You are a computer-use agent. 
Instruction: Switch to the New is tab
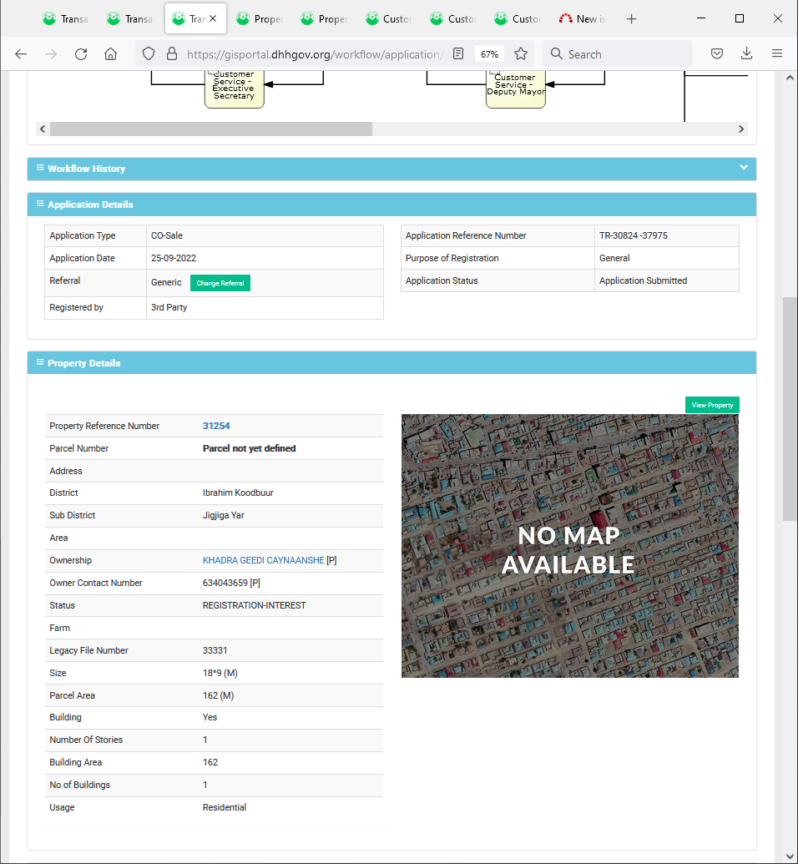pyautogui.click(x=583, y=18)
